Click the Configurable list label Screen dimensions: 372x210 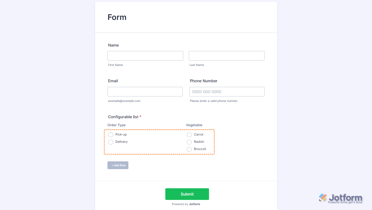[x=123, y=117]
